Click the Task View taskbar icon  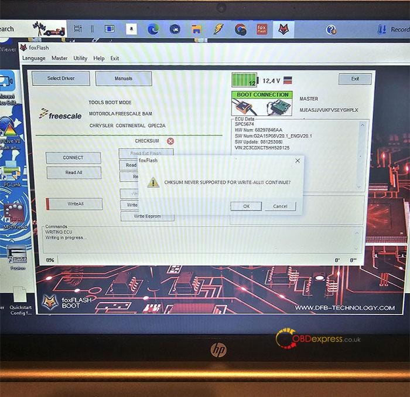(x=78, y=29)
